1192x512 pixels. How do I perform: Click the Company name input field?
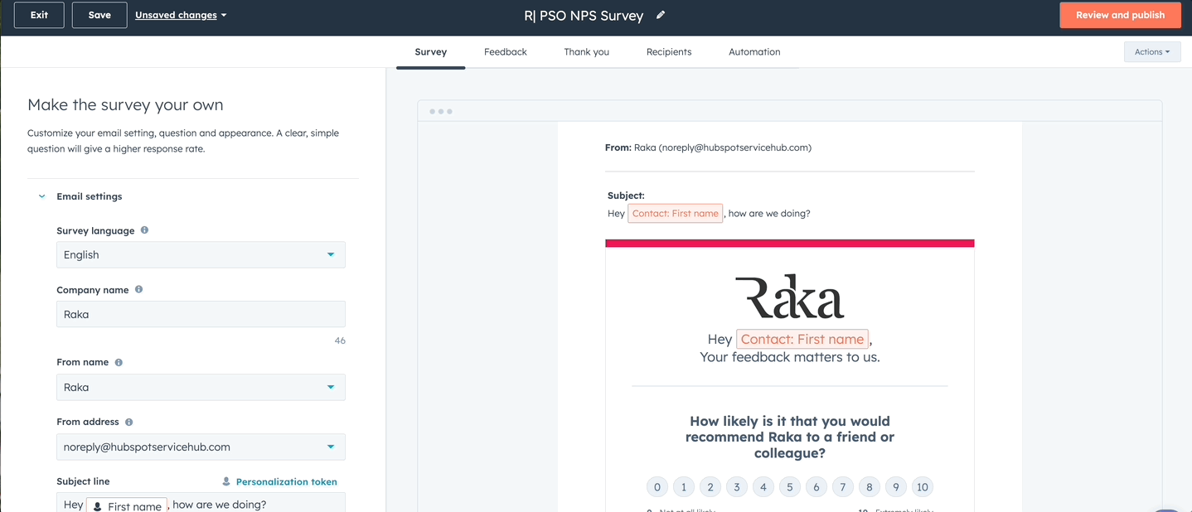tap(201, 315)
